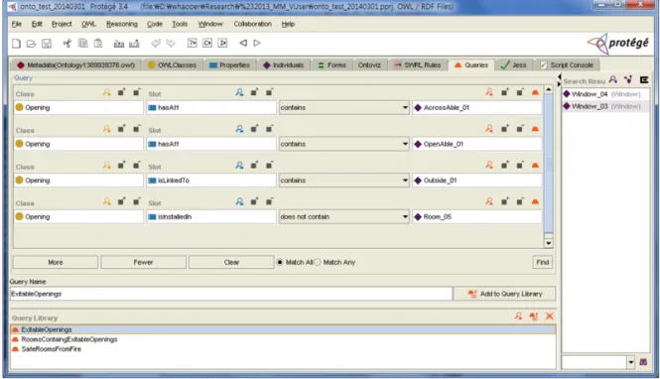Open a project using the folder icon

pyautogui.click(x=31, y=44)
